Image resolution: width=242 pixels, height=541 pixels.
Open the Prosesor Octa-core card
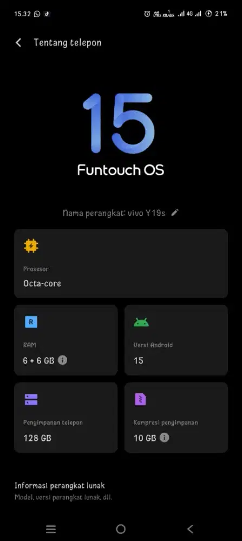tap(121, 263)
